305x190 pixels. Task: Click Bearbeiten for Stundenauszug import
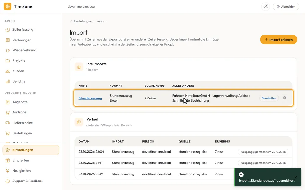(x=269, y=98)
